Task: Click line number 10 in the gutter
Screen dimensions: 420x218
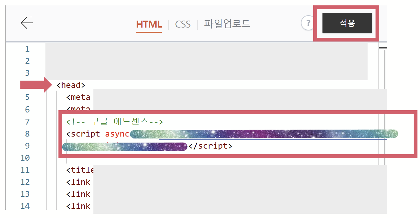Action: pyautogui.click(x=25, y=158)
